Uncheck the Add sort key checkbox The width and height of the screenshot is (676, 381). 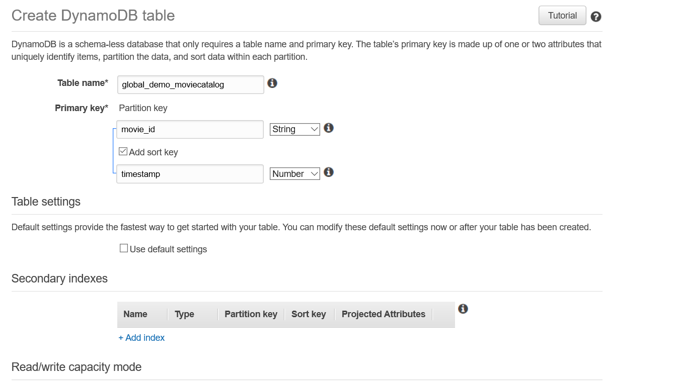pyautogui.click(x=123, y=152)
